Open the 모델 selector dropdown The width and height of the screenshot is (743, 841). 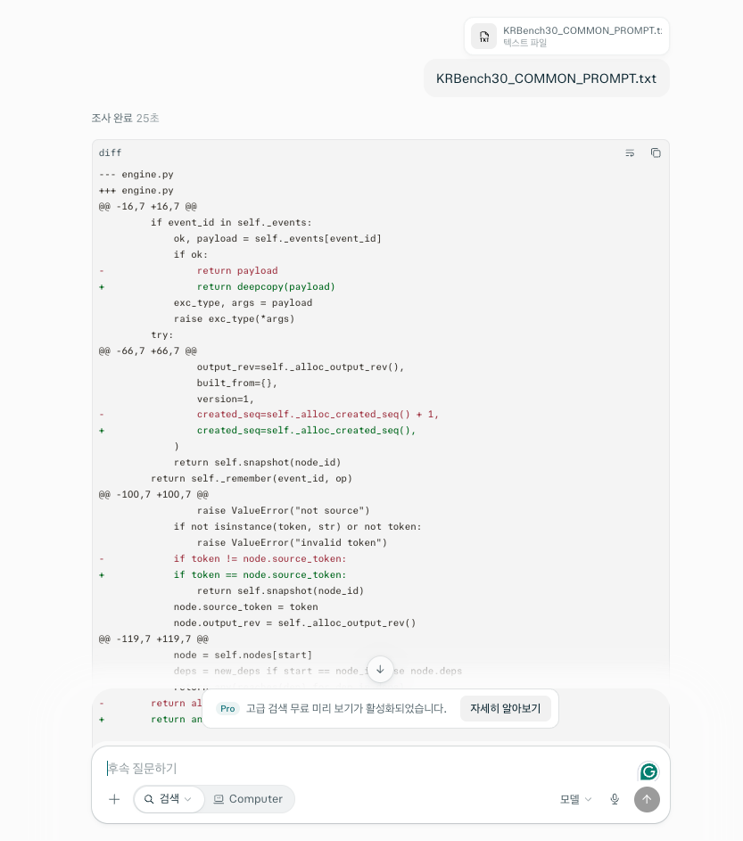pyautogui.click(x=575, y=799)
